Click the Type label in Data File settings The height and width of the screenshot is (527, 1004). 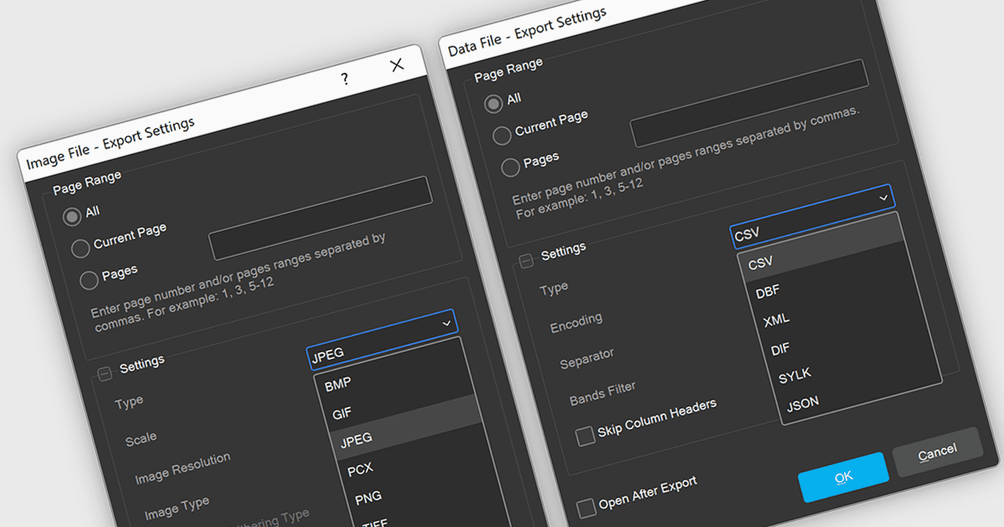pyautogui.click(x=554, y=289)
